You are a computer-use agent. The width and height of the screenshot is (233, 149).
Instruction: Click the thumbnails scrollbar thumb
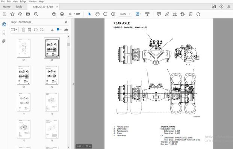pyautogui.click(x=68, y=44)
